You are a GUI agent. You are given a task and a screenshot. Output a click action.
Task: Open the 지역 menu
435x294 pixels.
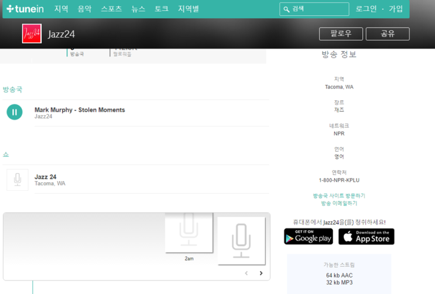[x=61, y=9]
